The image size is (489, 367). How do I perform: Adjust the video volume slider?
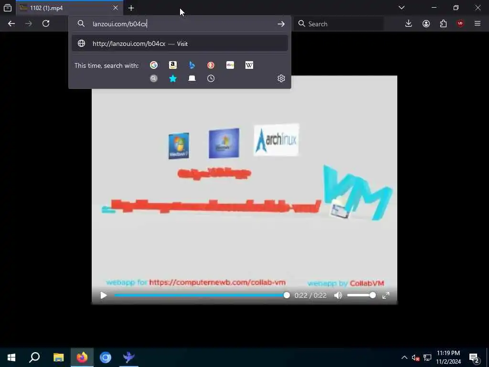361,295
